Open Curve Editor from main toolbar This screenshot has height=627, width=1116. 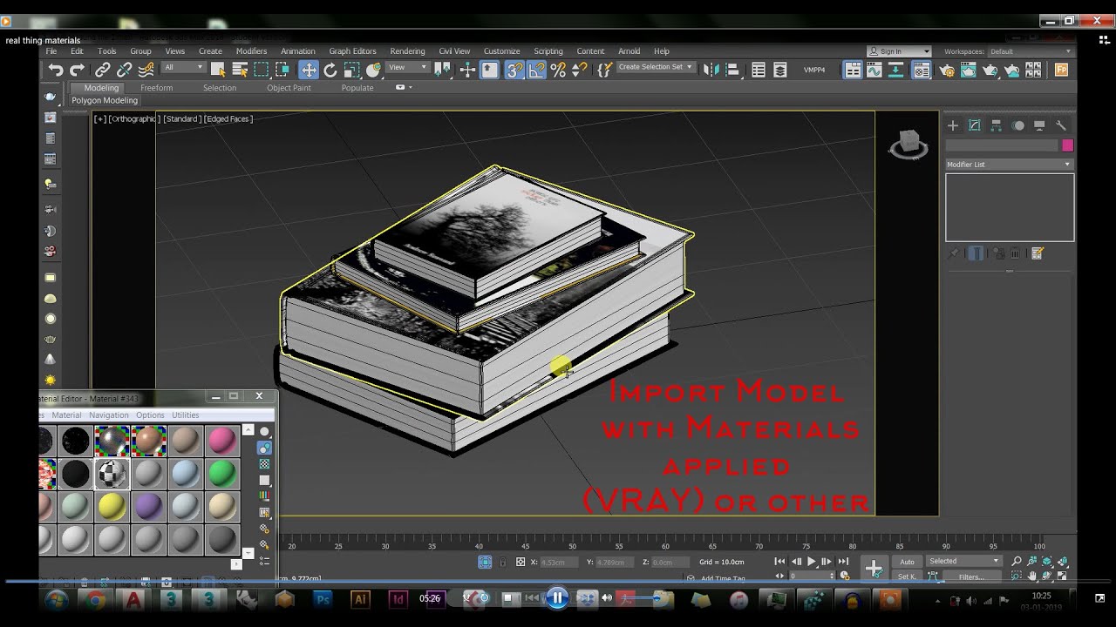pos(874,71)
